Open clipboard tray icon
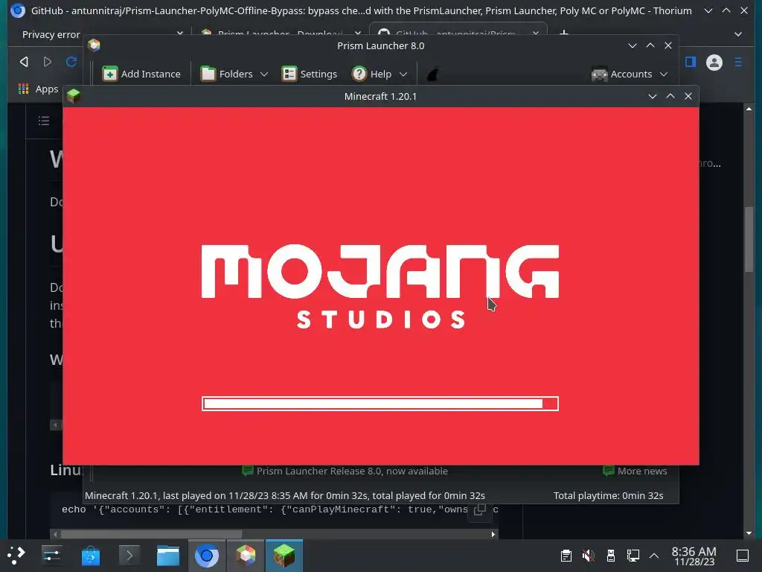 566,556
